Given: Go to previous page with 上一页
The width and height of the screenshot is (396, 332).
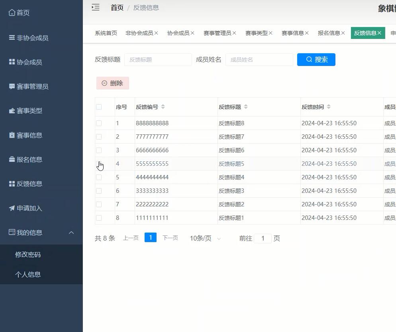Looking at the screenshot, I should pos(131,238).
